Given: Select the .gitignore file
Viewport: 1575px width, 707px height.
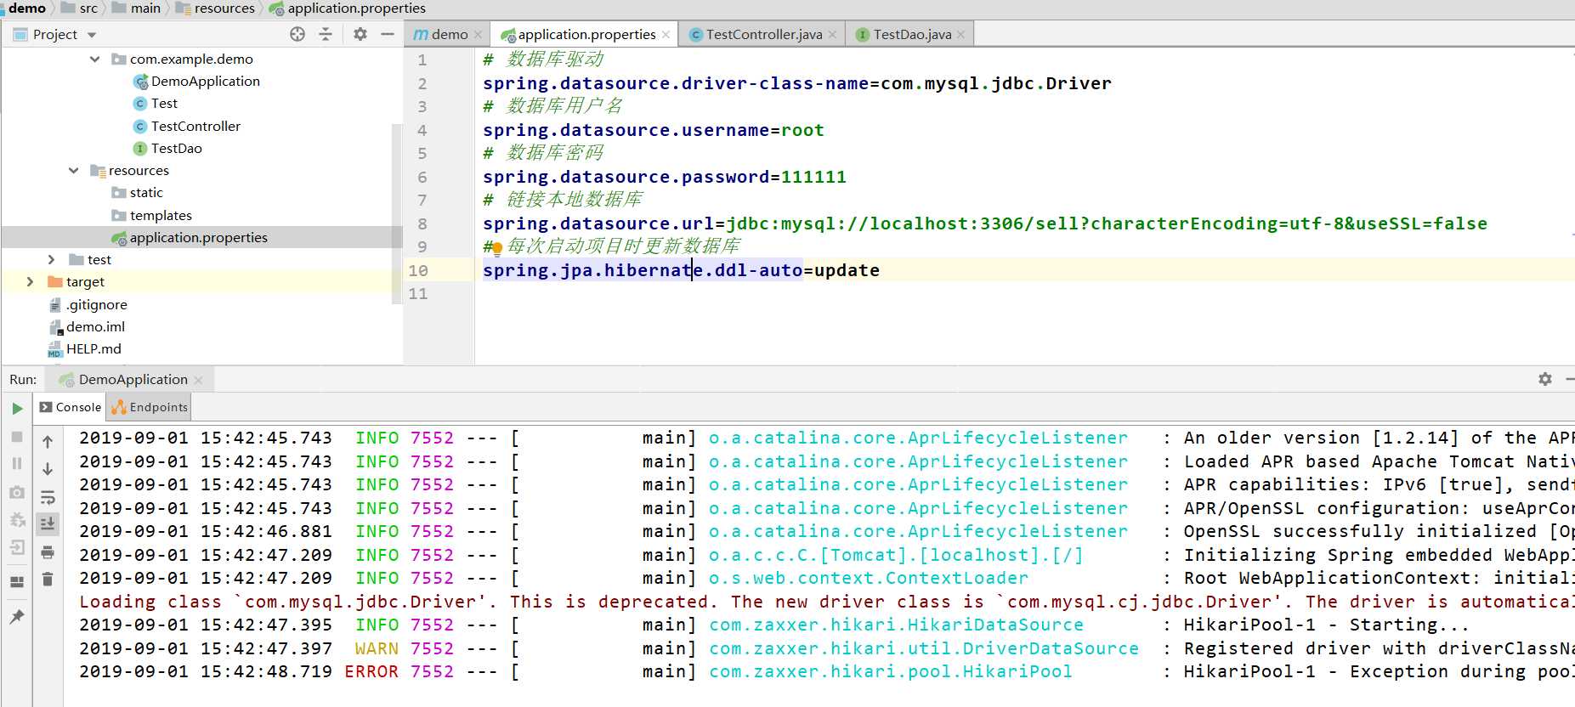Looking at the screenshot, I should [x=88, y=304].
